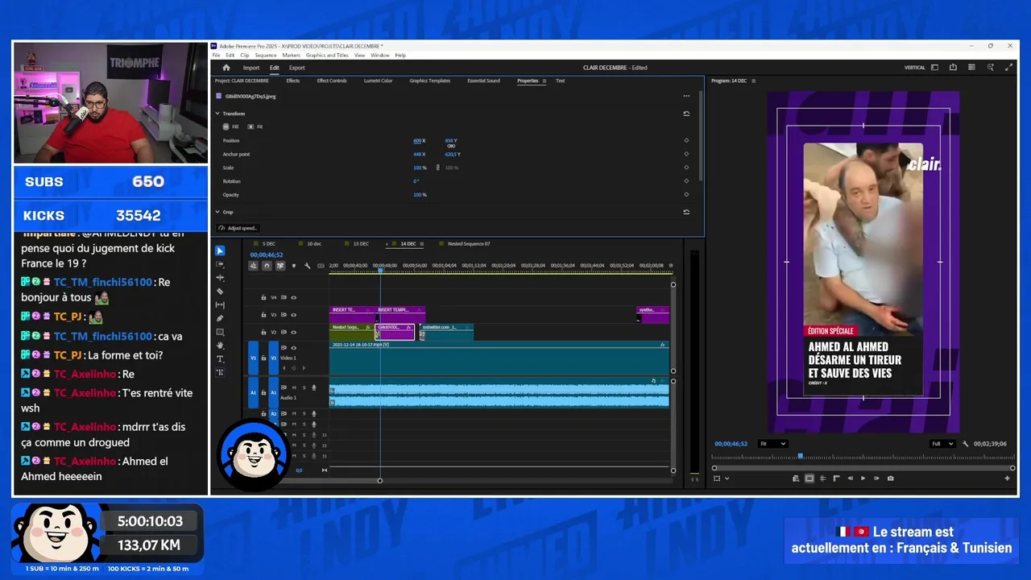Hide track V2 output eye
Image resolution: width=1031 pixels, height=580 pixels.
[x=293, y=332]
